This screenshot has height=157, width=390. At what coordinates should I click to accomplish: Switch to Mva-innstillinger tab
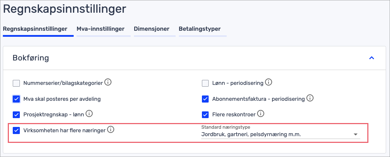coord(100,29)
